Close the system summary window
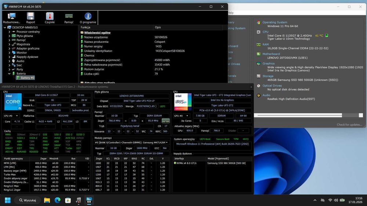This screenshot has height=206, width=367. coord(251,87)
